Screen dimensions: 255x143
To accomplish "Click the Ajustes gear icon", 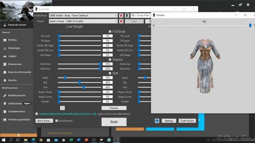I will [5, 80].
